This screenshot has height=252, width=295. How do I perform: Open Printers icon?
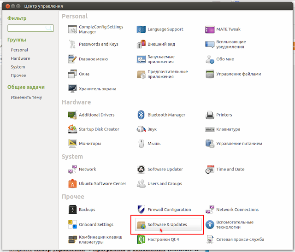pos(210,115)
